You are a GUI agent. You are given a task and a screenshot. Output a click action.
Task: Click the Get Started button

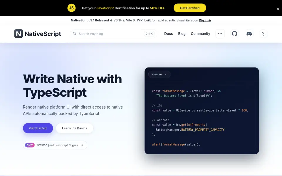(38, 128)
